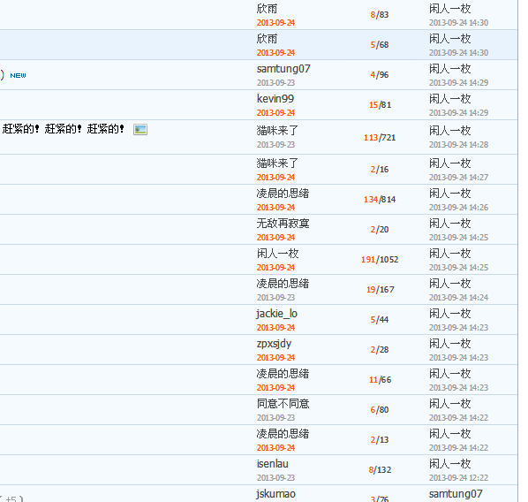The width and height of the screenshot is (528, 502).
Task: Open author kevin99's profile
Action: point(275,98)
